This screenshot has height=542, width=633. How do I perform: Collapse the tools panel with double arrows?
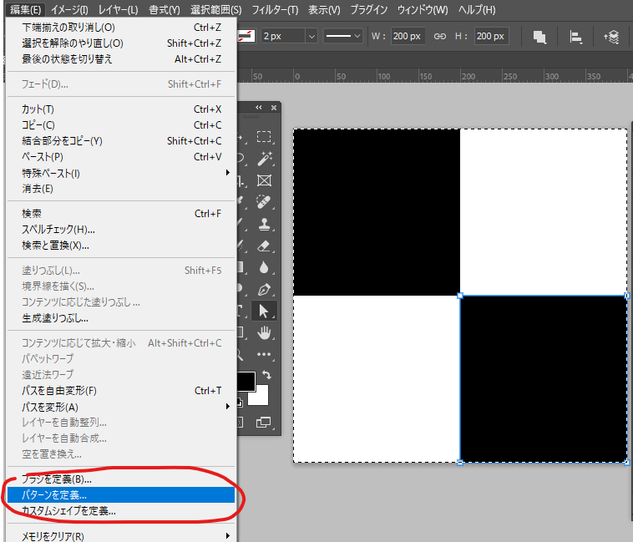point(259,108)
